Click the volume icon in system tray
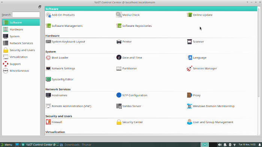This screenshot has width=262, height=147. 220,145
